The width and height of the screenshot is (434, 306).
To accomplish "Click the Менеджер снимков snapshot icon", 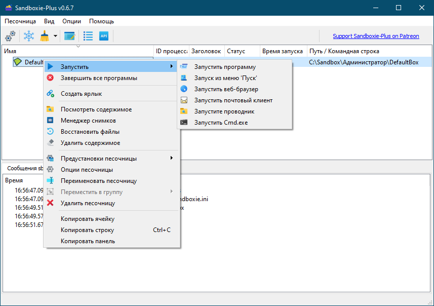I will (50, 121).
